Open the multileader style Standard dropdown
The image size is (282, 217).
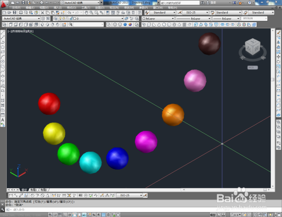(261, 12)
